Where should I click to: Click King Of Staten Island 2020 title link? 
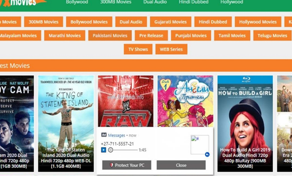coord(66,158)
